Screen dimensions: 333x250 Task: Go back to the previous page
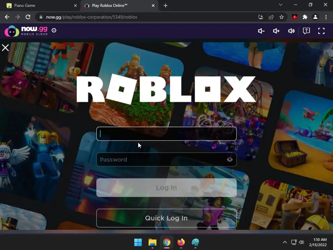(x=7, y=17)
